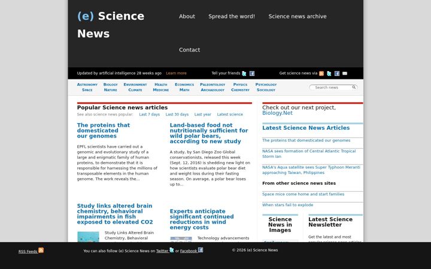Screen dimensions: 431x269
Task: Click the EPFL scientists article summary text
Action: tap(117, 163)
